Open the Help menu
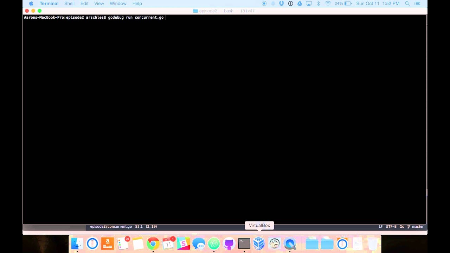450x253 pixels. [x=137, y=4]
